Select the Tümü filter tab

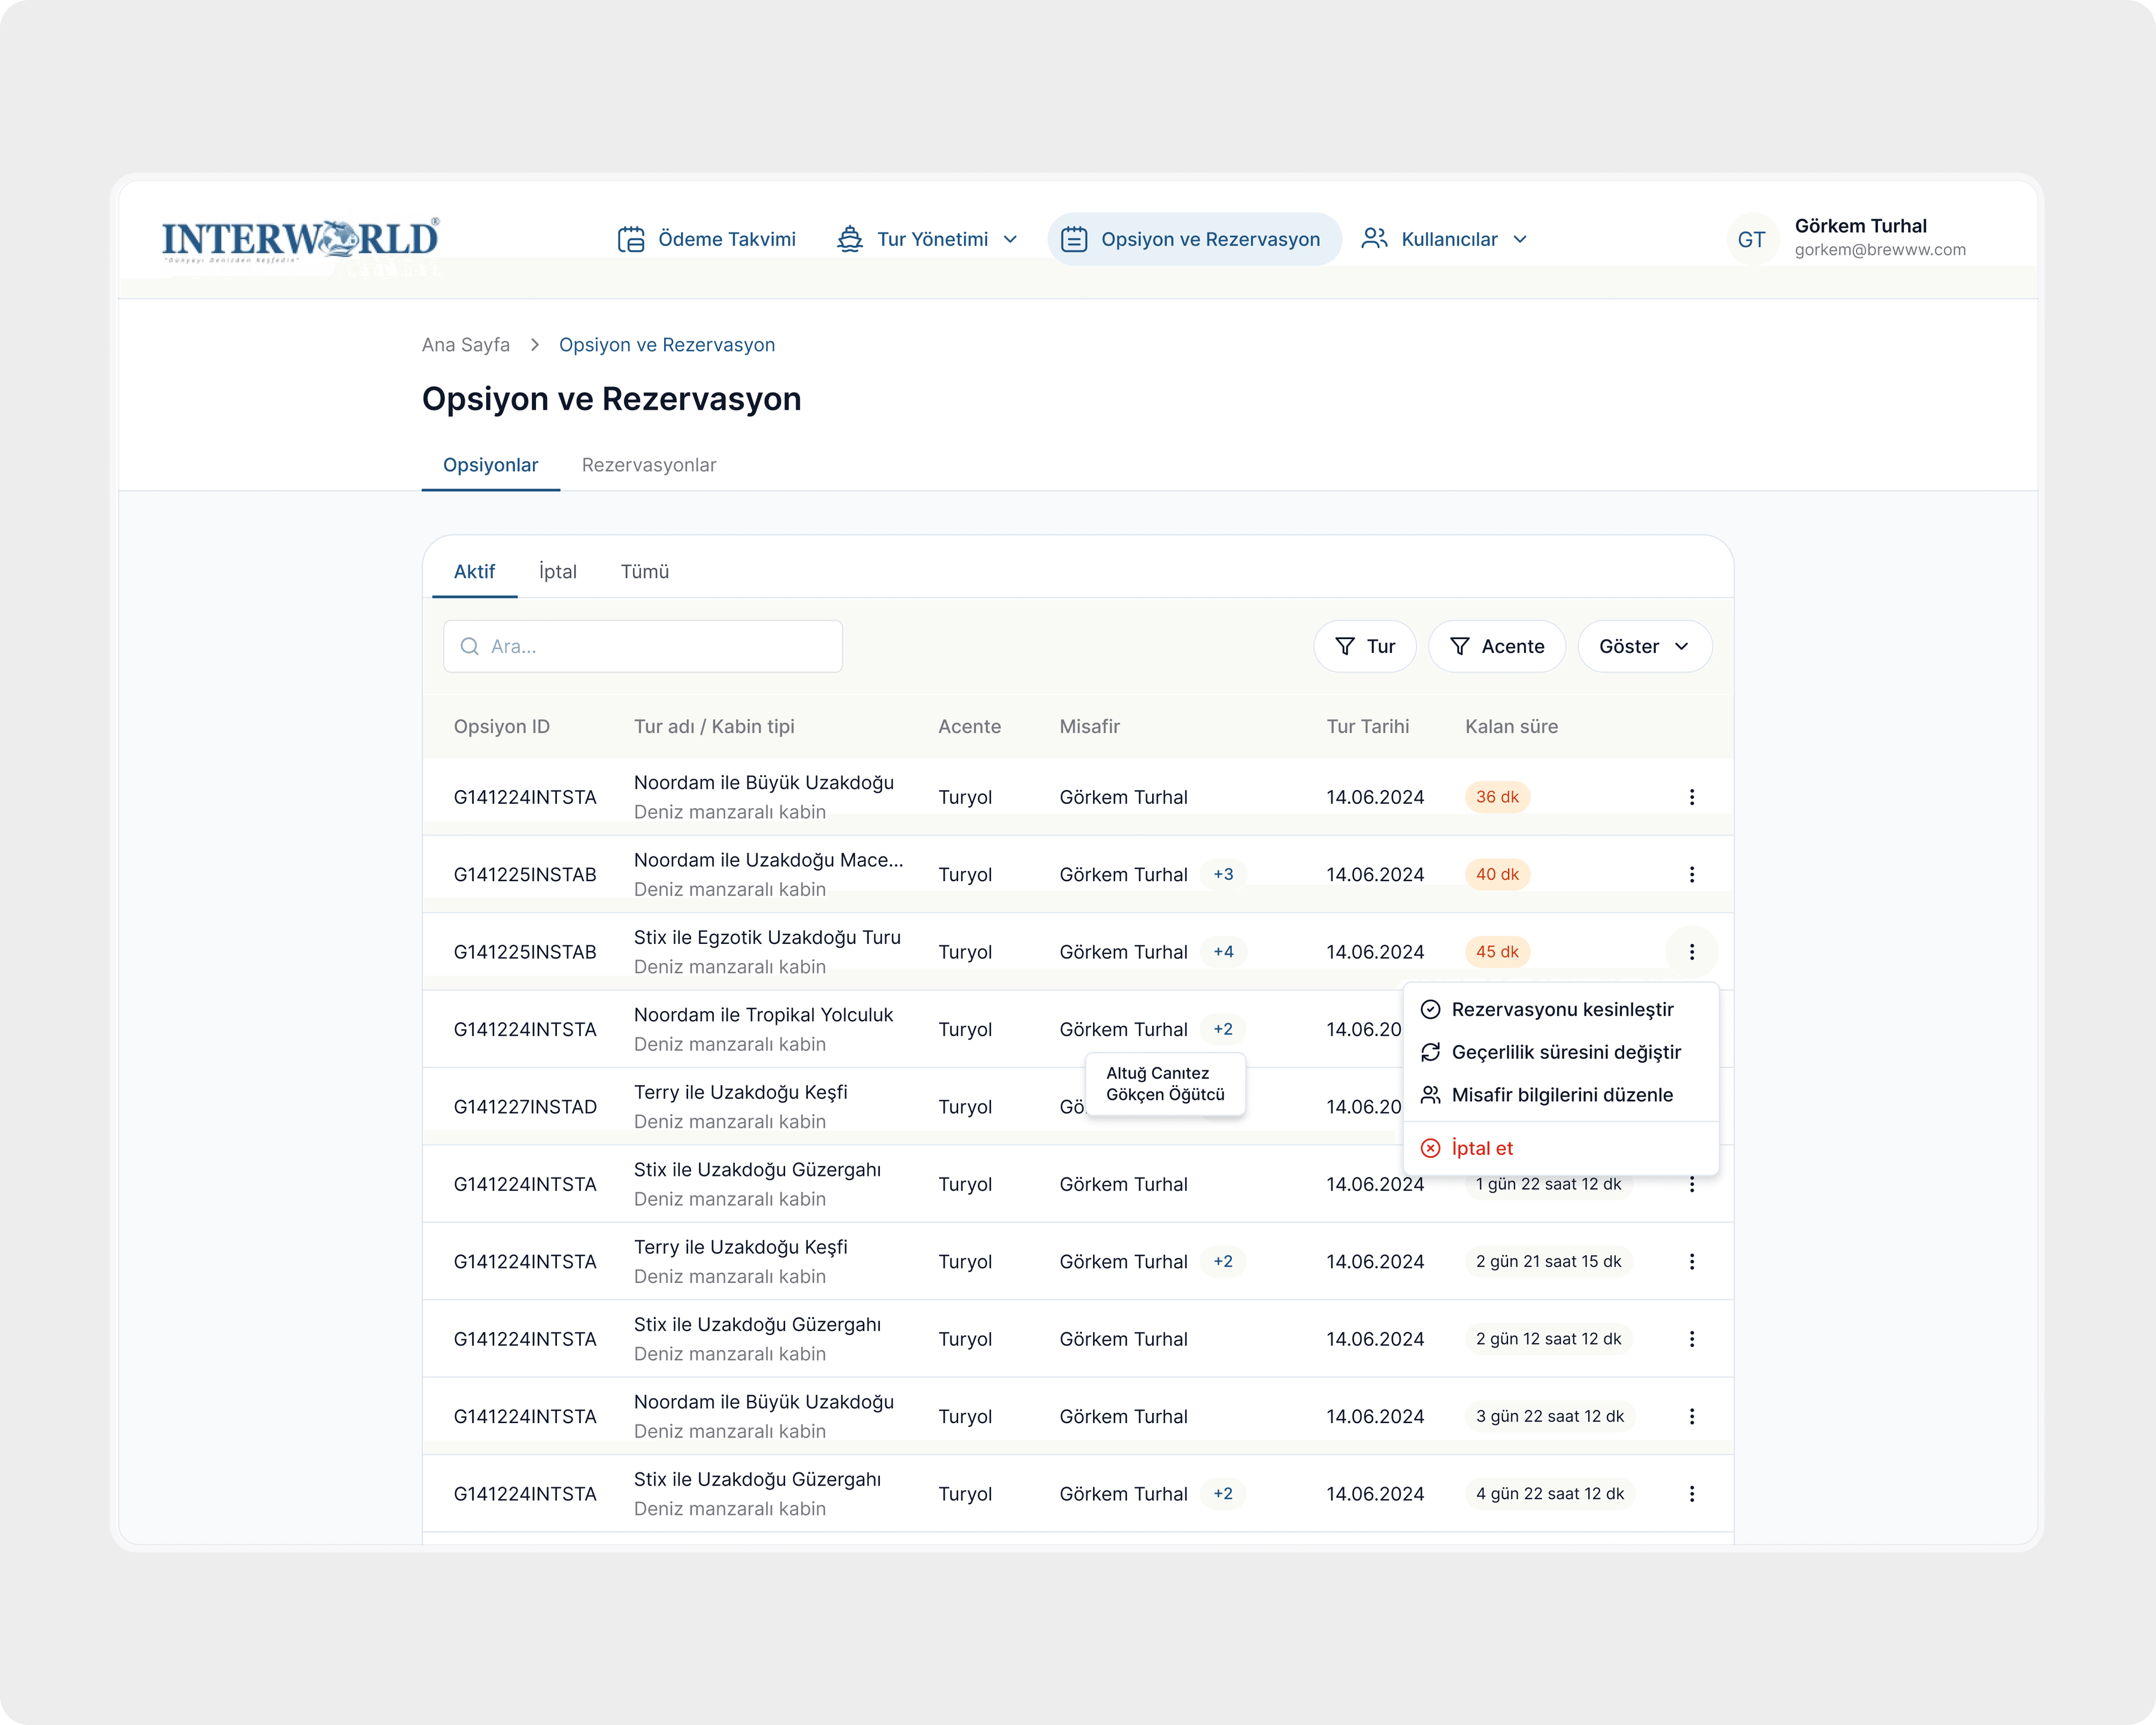click(x=645, y=572)
